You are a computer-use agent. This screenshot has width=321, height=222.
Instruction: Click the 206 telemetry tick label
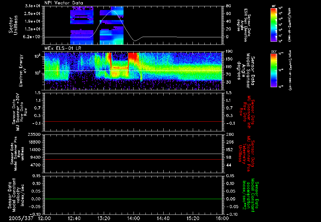229,142
